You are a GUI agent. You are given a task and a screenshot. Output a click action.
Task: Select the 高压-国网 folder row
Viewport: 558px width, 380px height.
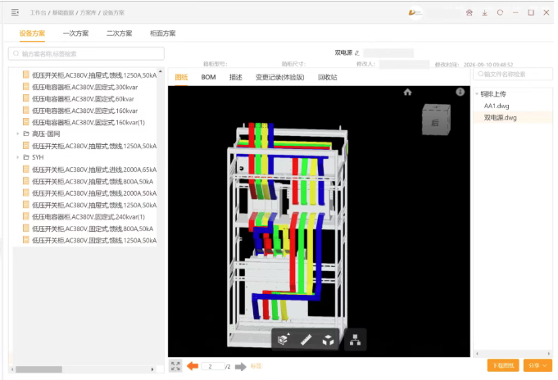tap(46, 133)
